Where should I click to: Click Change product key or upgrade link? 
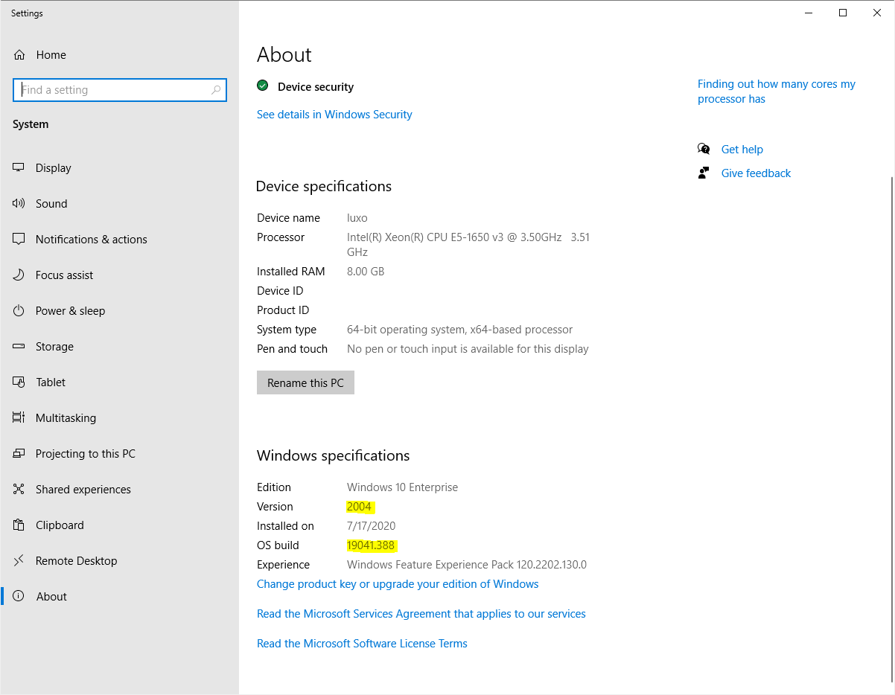click(x=397, y=584)
